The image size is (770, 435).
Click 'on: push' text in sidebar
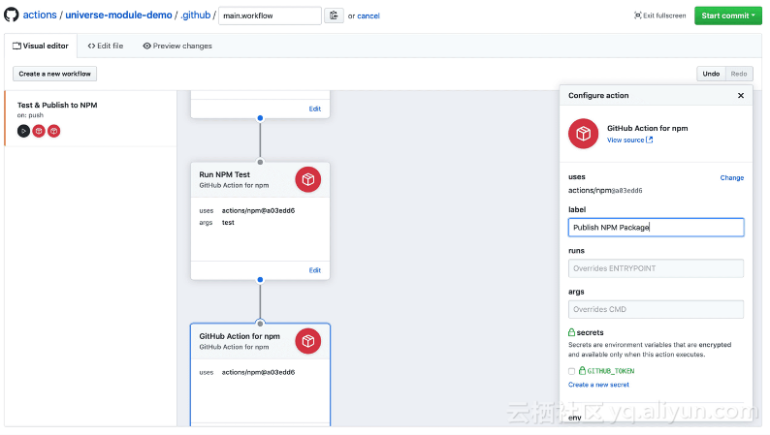tap(30, 115)
